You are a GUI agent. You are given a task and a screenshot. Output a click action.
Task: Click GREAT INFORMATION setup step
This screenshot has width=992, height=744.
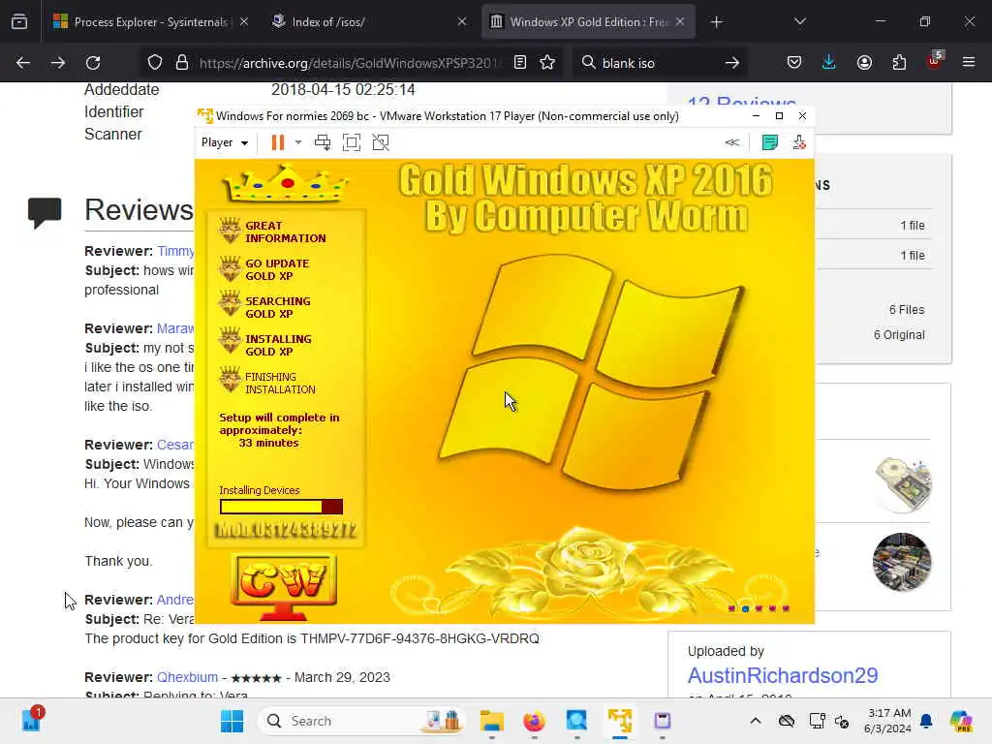click(x=286, y=232)
